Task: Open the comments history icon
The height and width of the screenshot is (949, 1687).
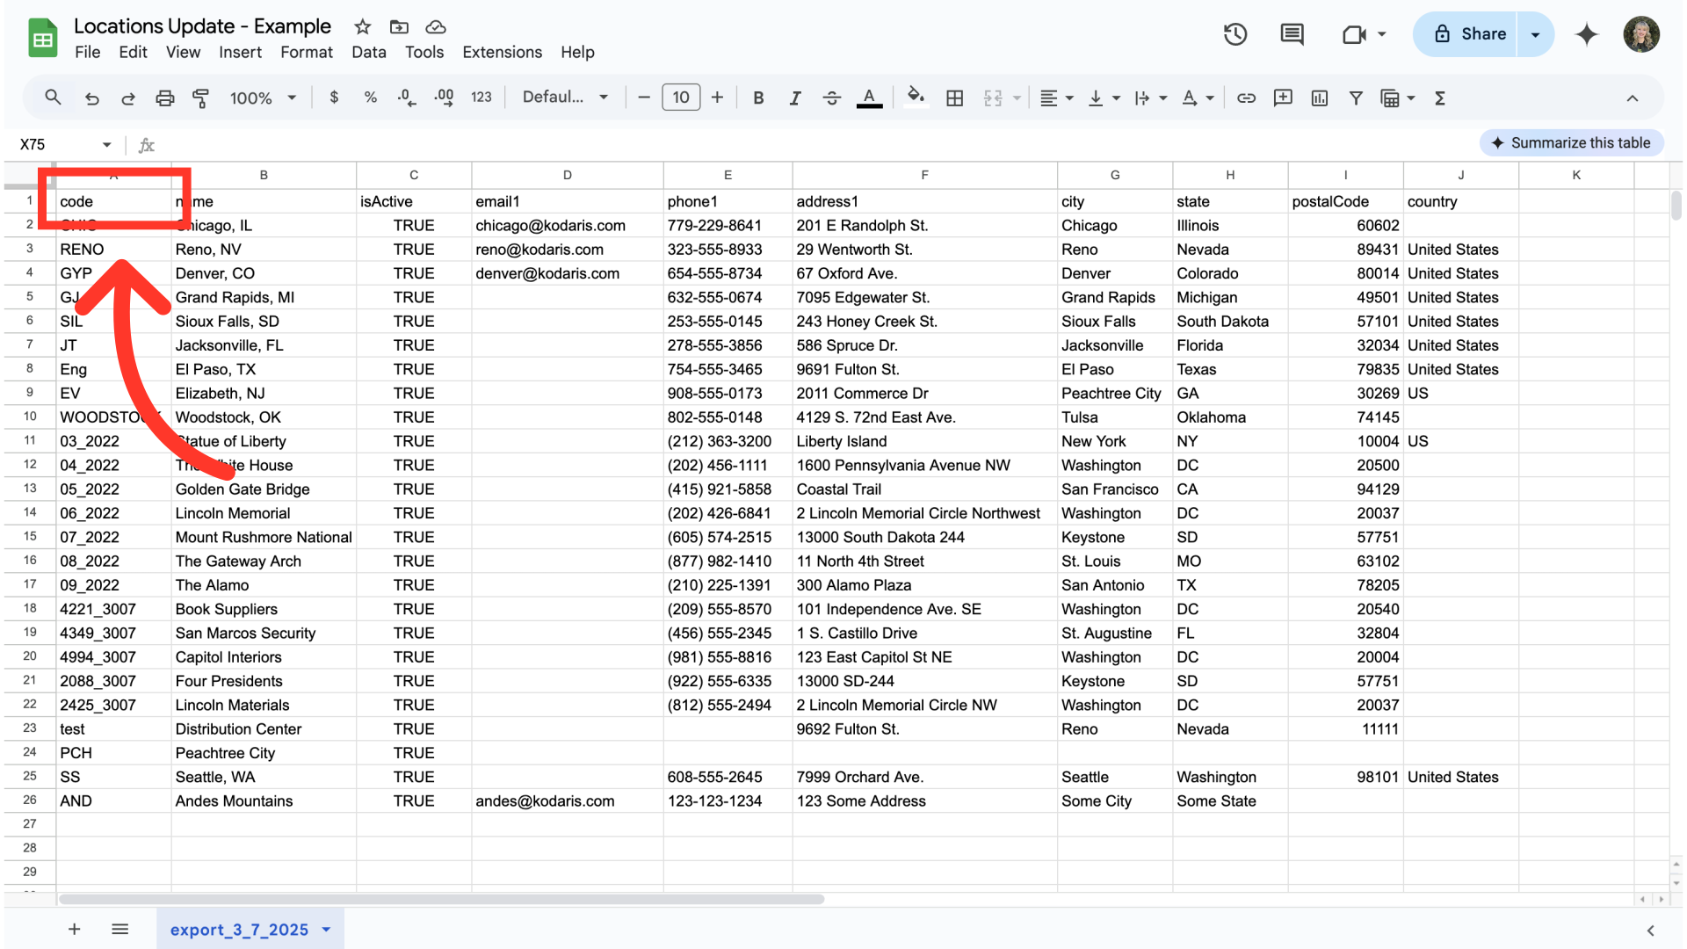Action: tap(1292, 34)
